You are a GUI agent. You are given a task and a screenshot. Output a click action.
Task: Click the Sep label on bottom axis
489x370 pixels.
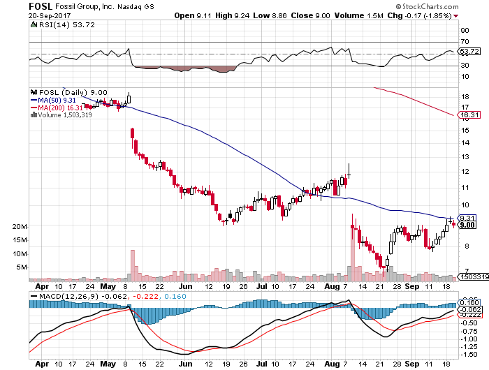click(416, 364)
